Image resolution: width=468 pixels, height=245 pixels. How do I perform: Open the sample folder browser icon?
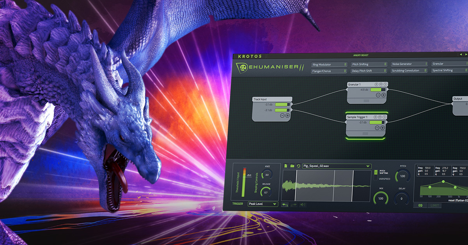[x=292, y=166]
